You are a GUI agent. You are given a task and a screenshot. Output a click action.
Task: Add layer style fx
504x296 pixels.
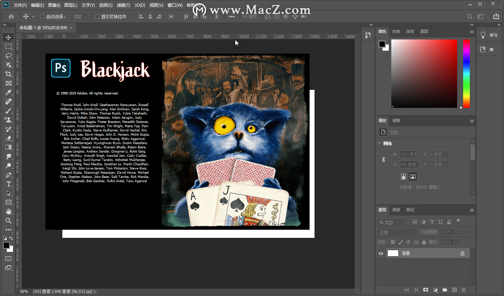pos(416,290)
